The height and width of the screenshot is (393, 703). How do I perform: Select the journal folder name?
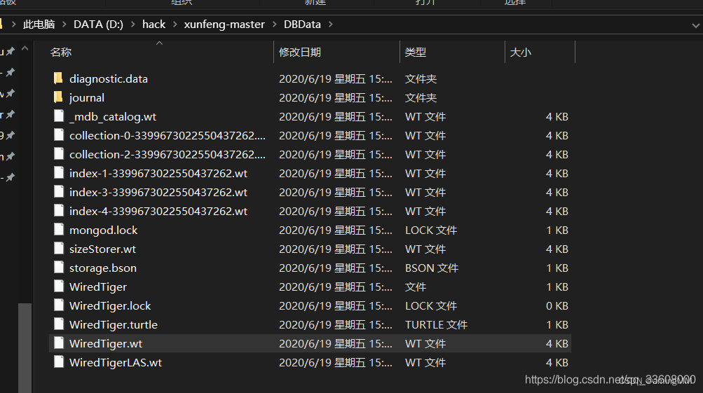pos(86,97)
